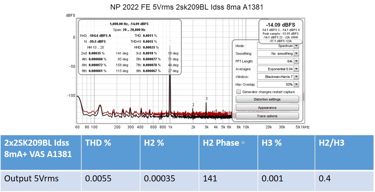Click the harmonic marker 2 on the spectrum

193,105
